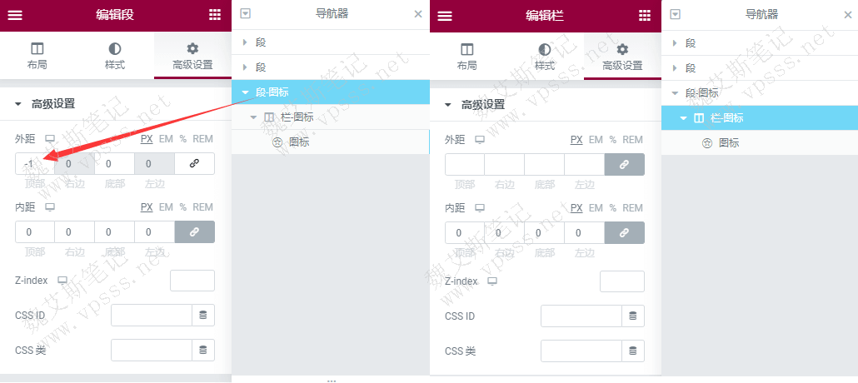
Task: Close the left 导航器 panel
Action: pos(418,13)
